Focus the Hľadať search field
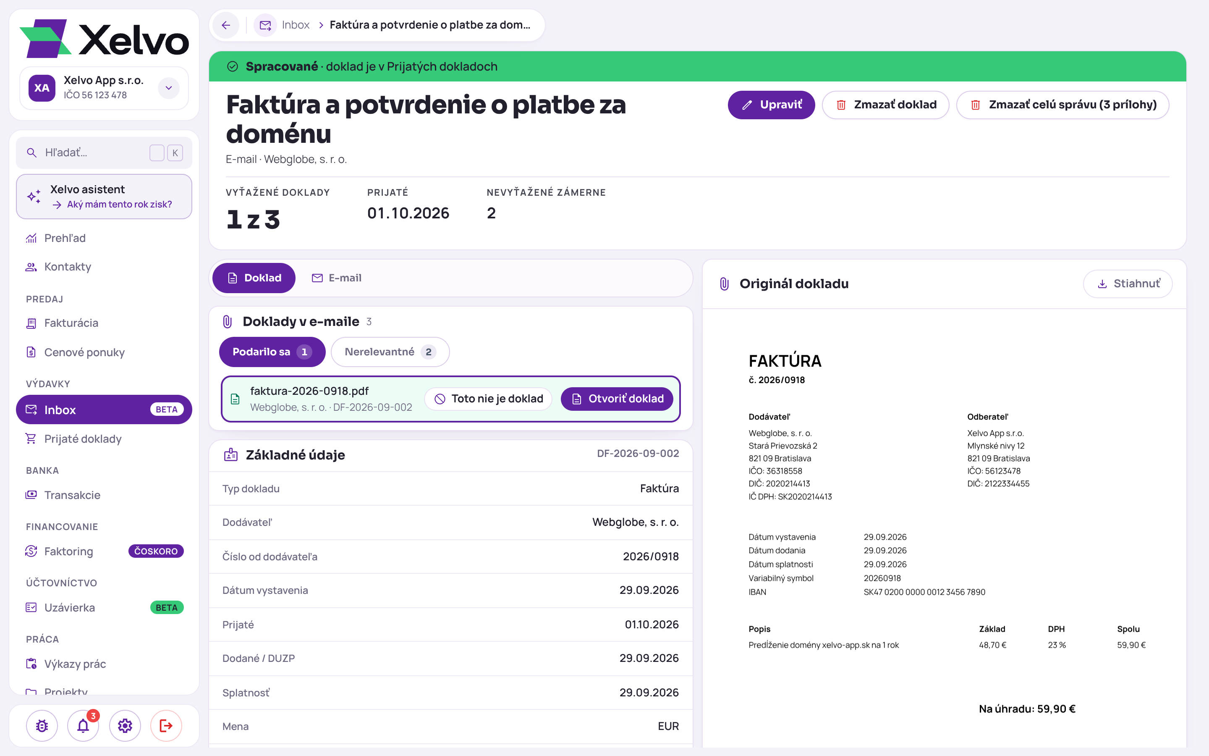This screenshot has width=1209, height=756. [x=104, y=152]
